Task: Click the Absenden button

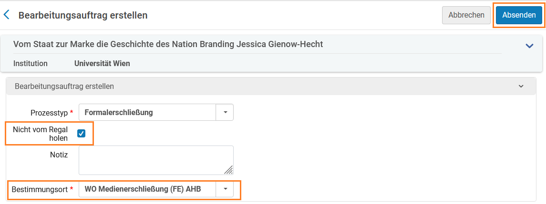Action: 519,15
